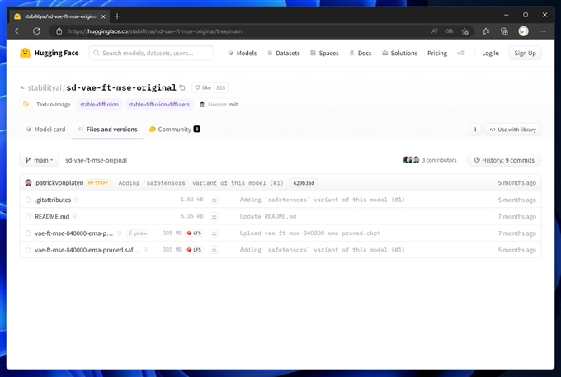Open the .gitattributes file

tap(53, 200)
